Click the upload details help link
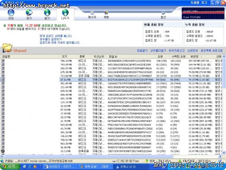The image size is (226, 170). click(60, 43)
